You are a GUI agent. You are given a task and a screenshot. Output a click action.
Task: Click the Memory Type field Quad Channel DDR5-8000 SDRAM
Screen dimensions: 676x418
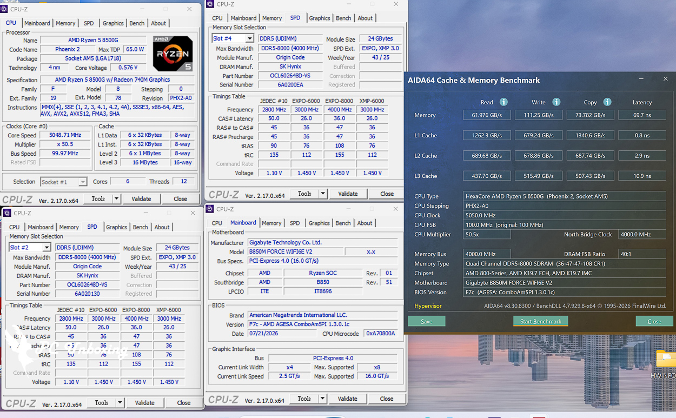point(565,264)
